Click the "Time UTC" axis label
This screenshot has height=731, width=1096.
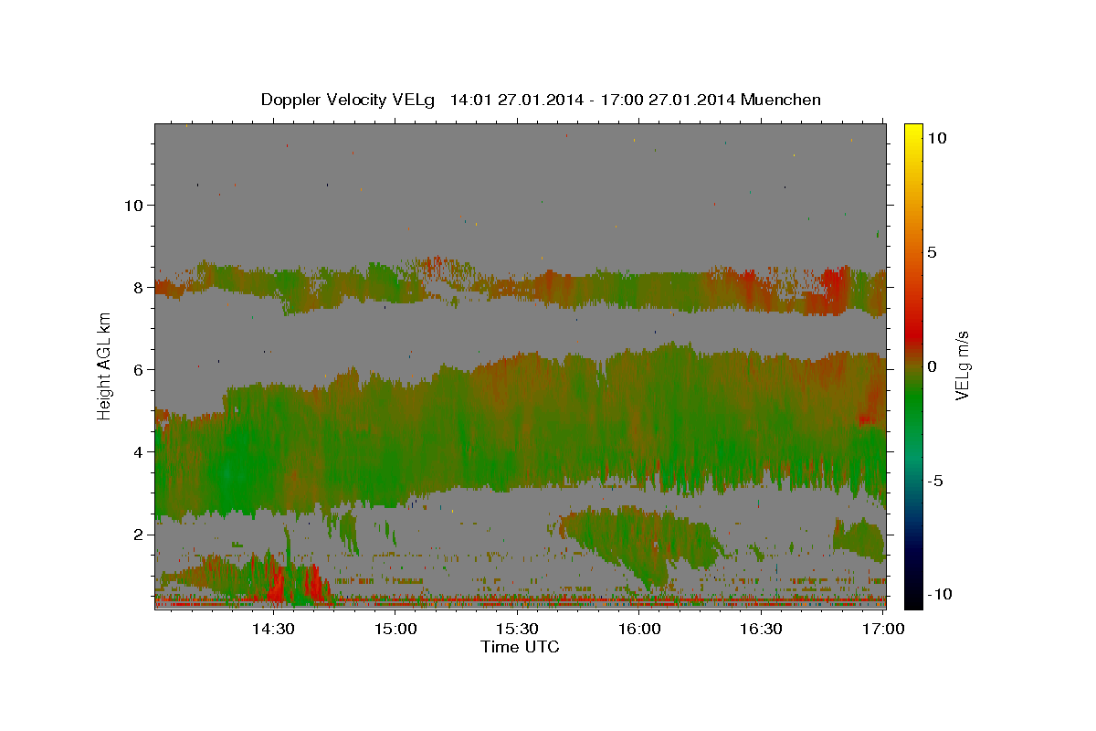point(520,647)
